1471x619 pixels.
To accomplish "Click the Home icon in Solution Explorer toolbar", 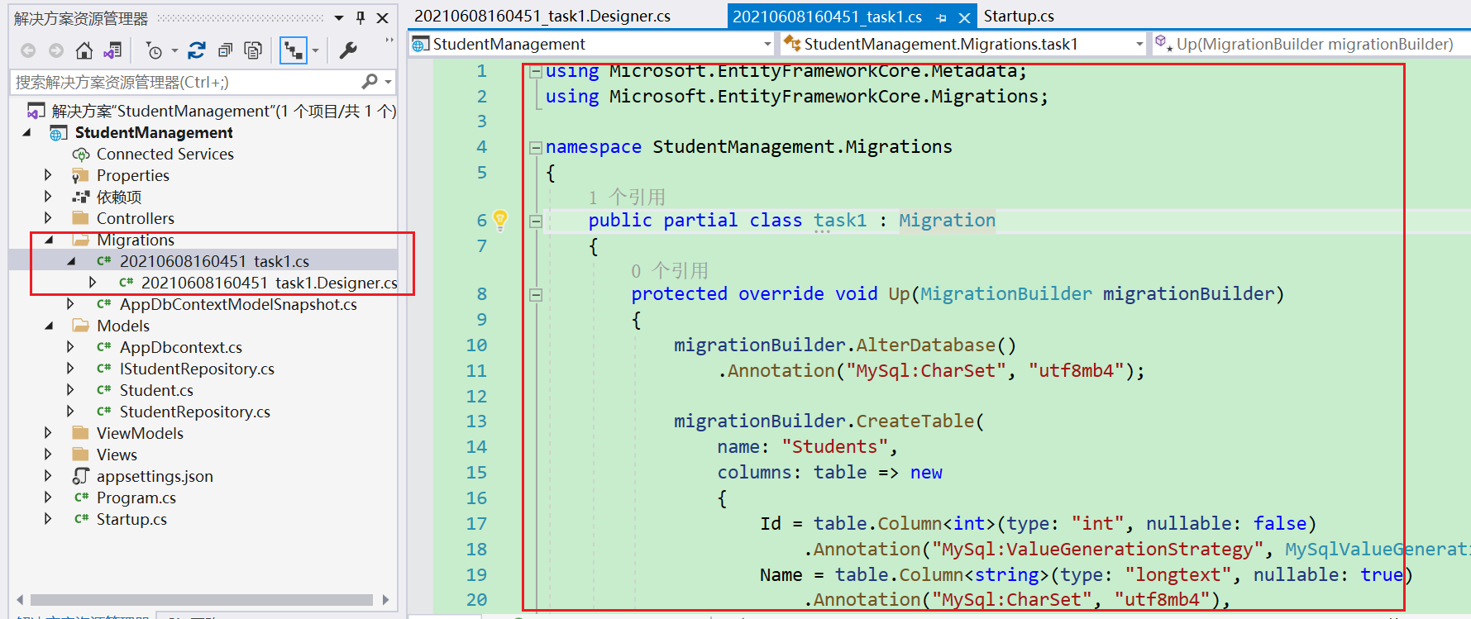I will [x=84, y=51].
